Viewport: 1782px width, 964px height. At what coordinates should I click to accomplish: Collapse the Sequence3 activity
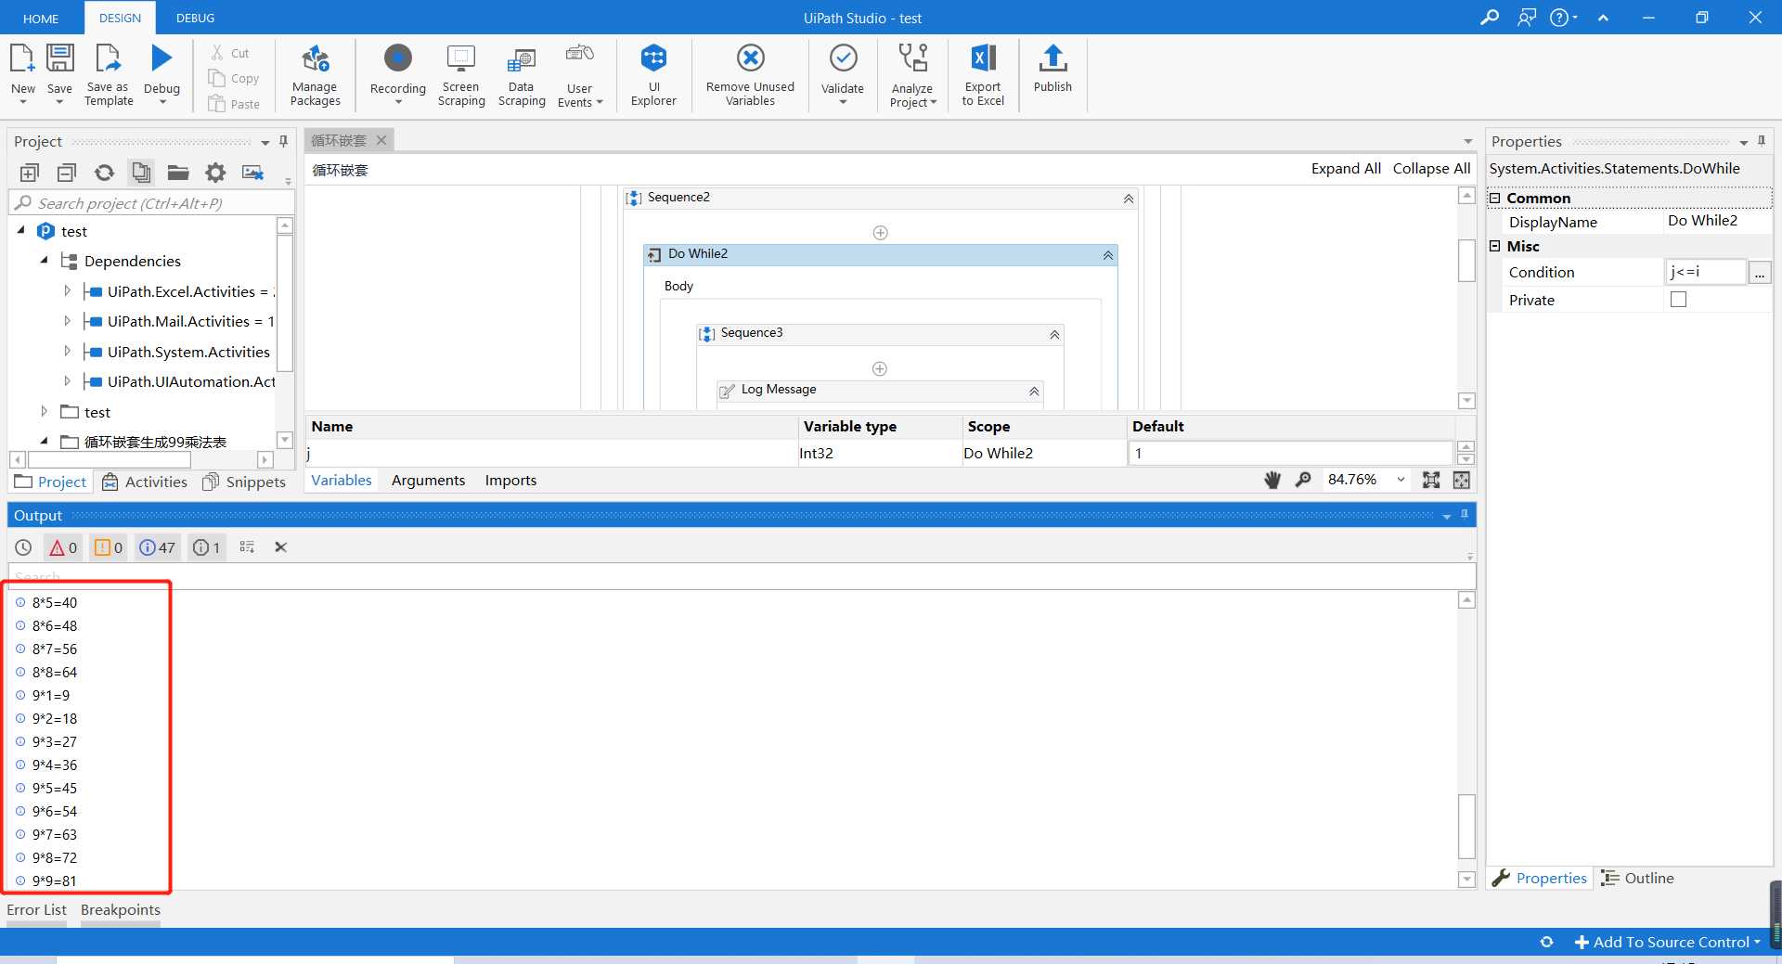[x=1054, y=335]
